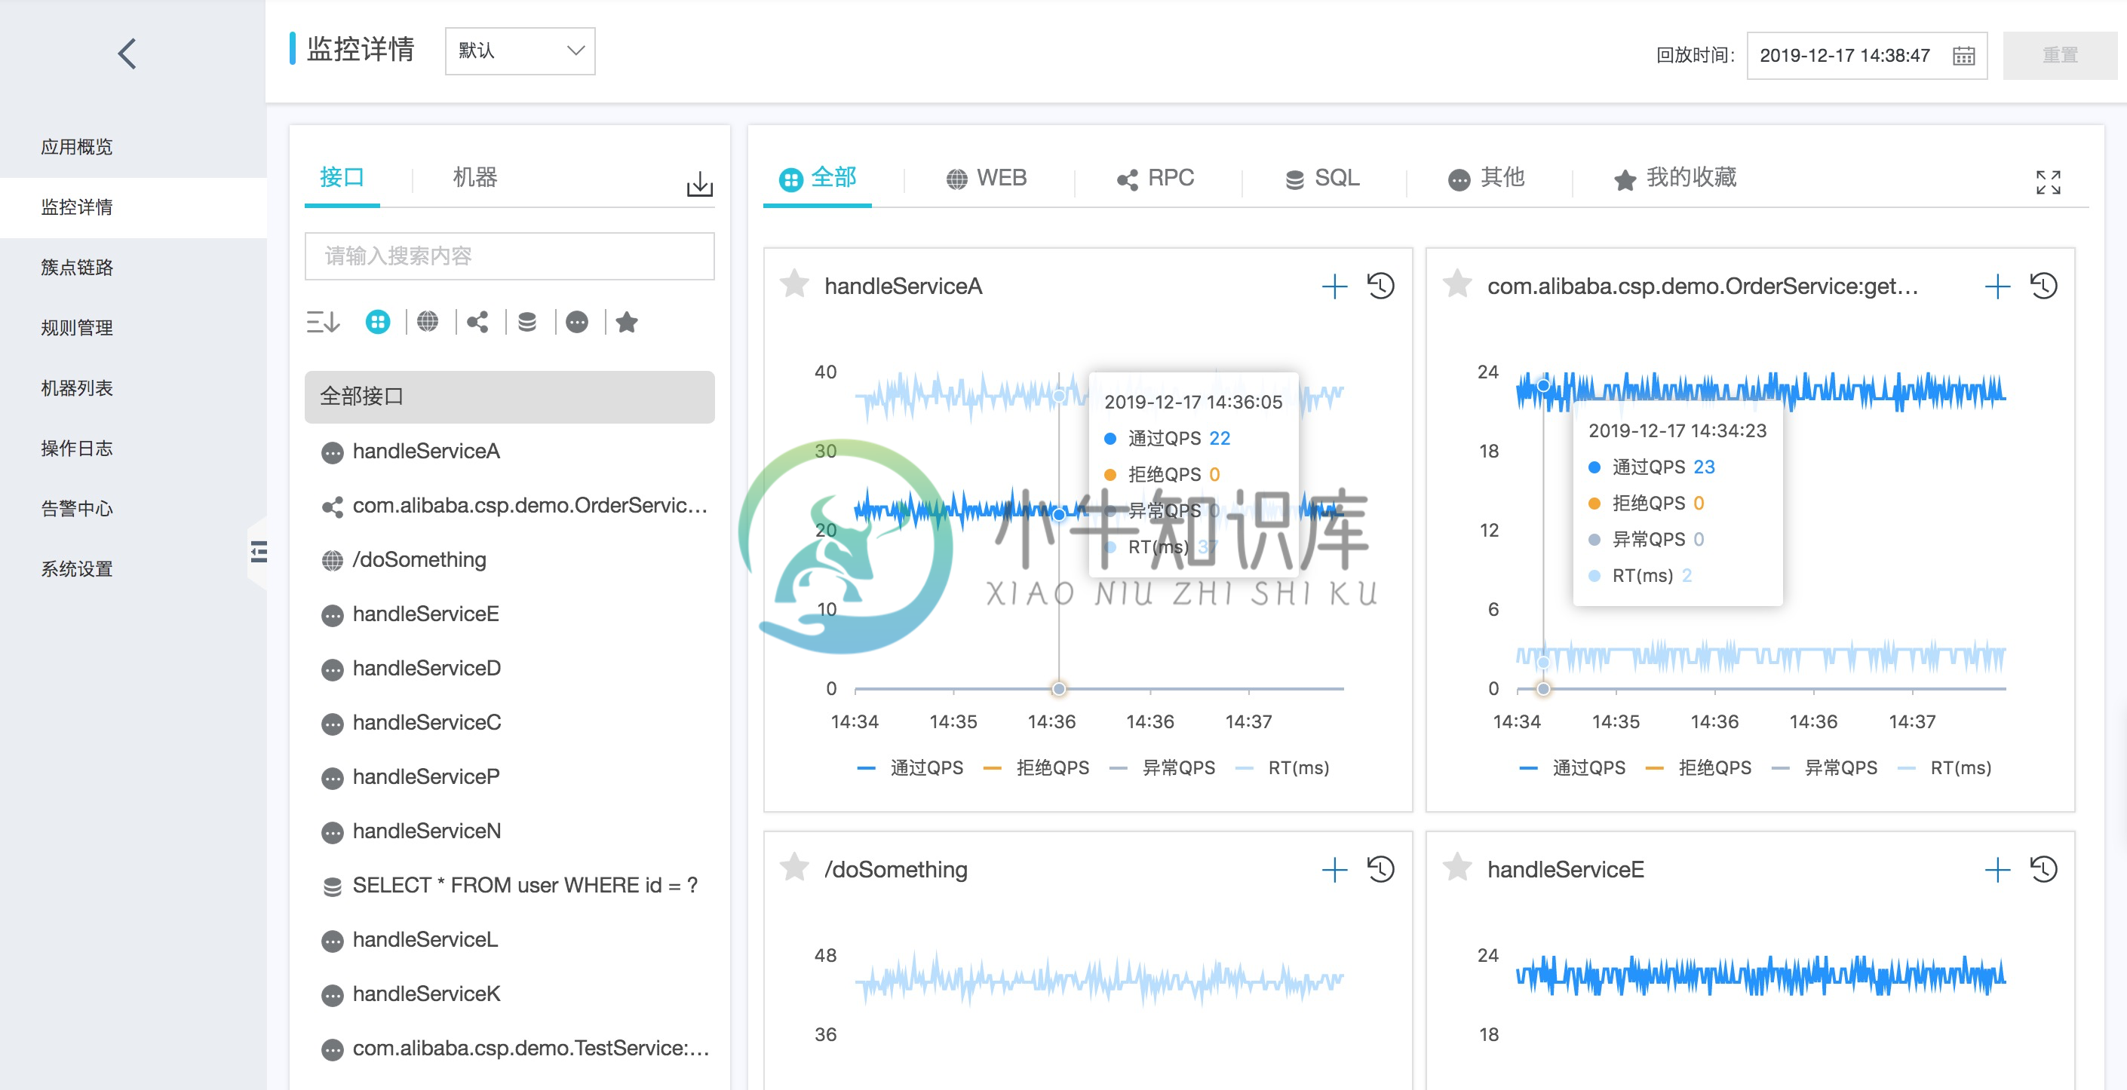This screenshot has width=2127, height=1090.
Task: Select 全部接口 in the interface list
Action: [x=509, y=396]
